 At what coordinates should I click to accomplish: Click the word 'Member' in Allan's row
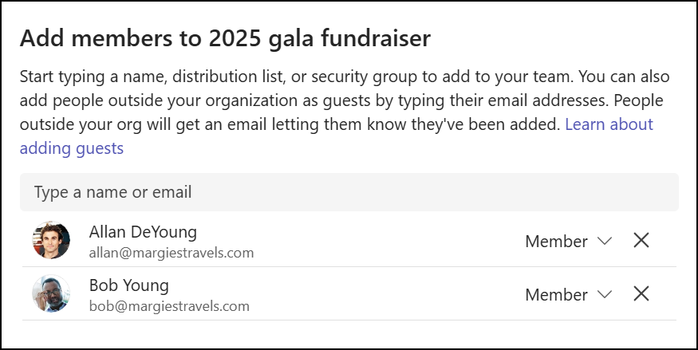click(x=556, y=242)
